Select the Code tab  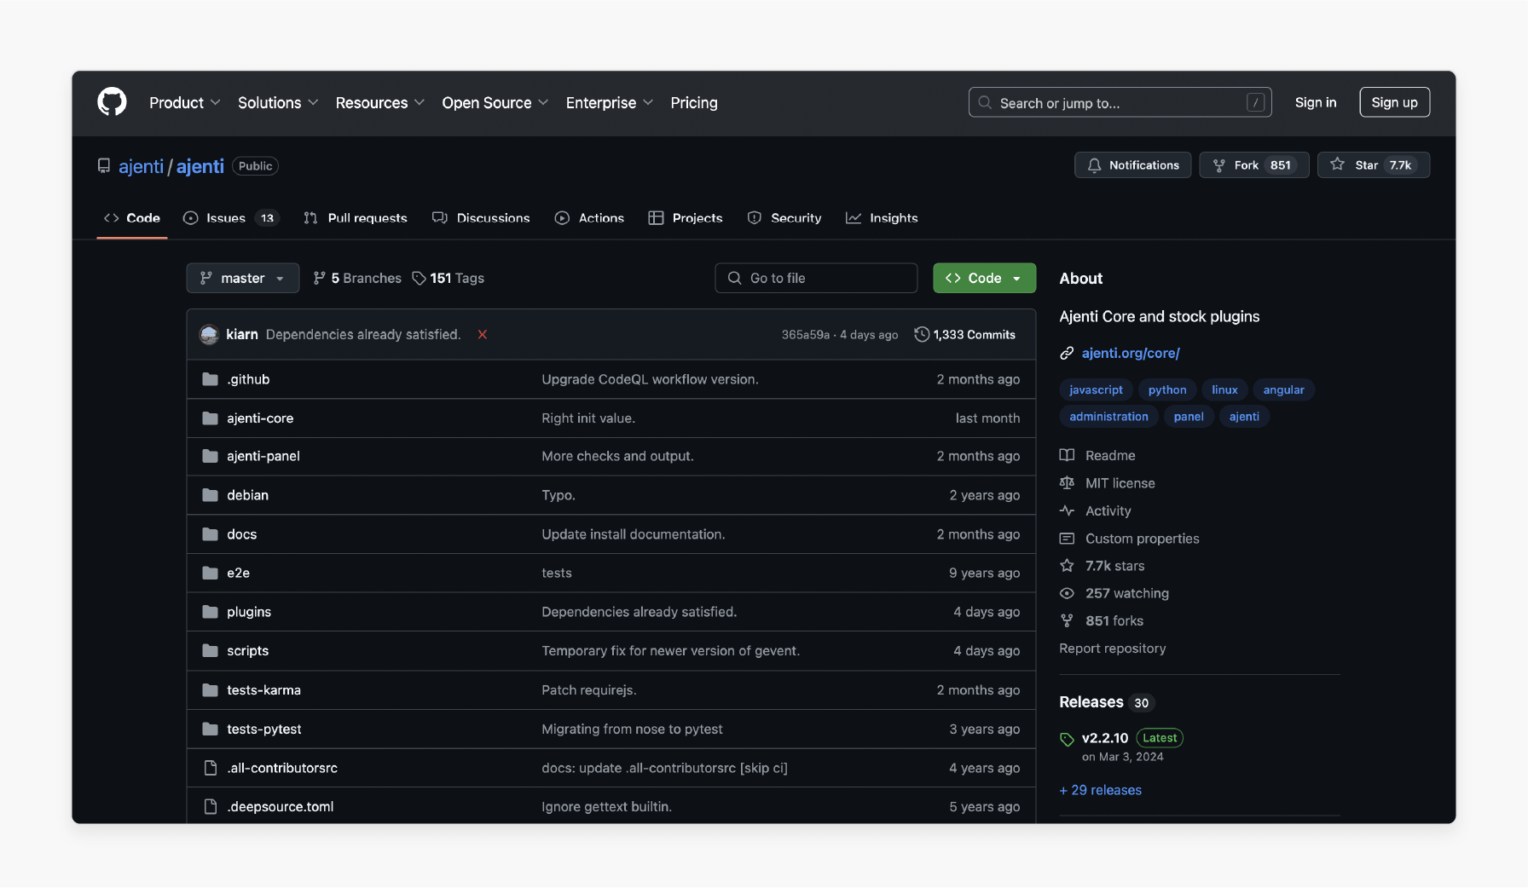(132, 218)
